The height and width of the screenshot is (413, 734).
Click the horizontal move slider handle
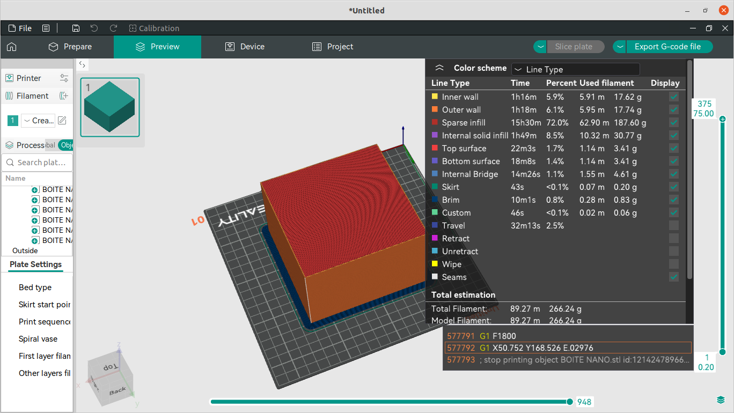(x=570, y=402)
